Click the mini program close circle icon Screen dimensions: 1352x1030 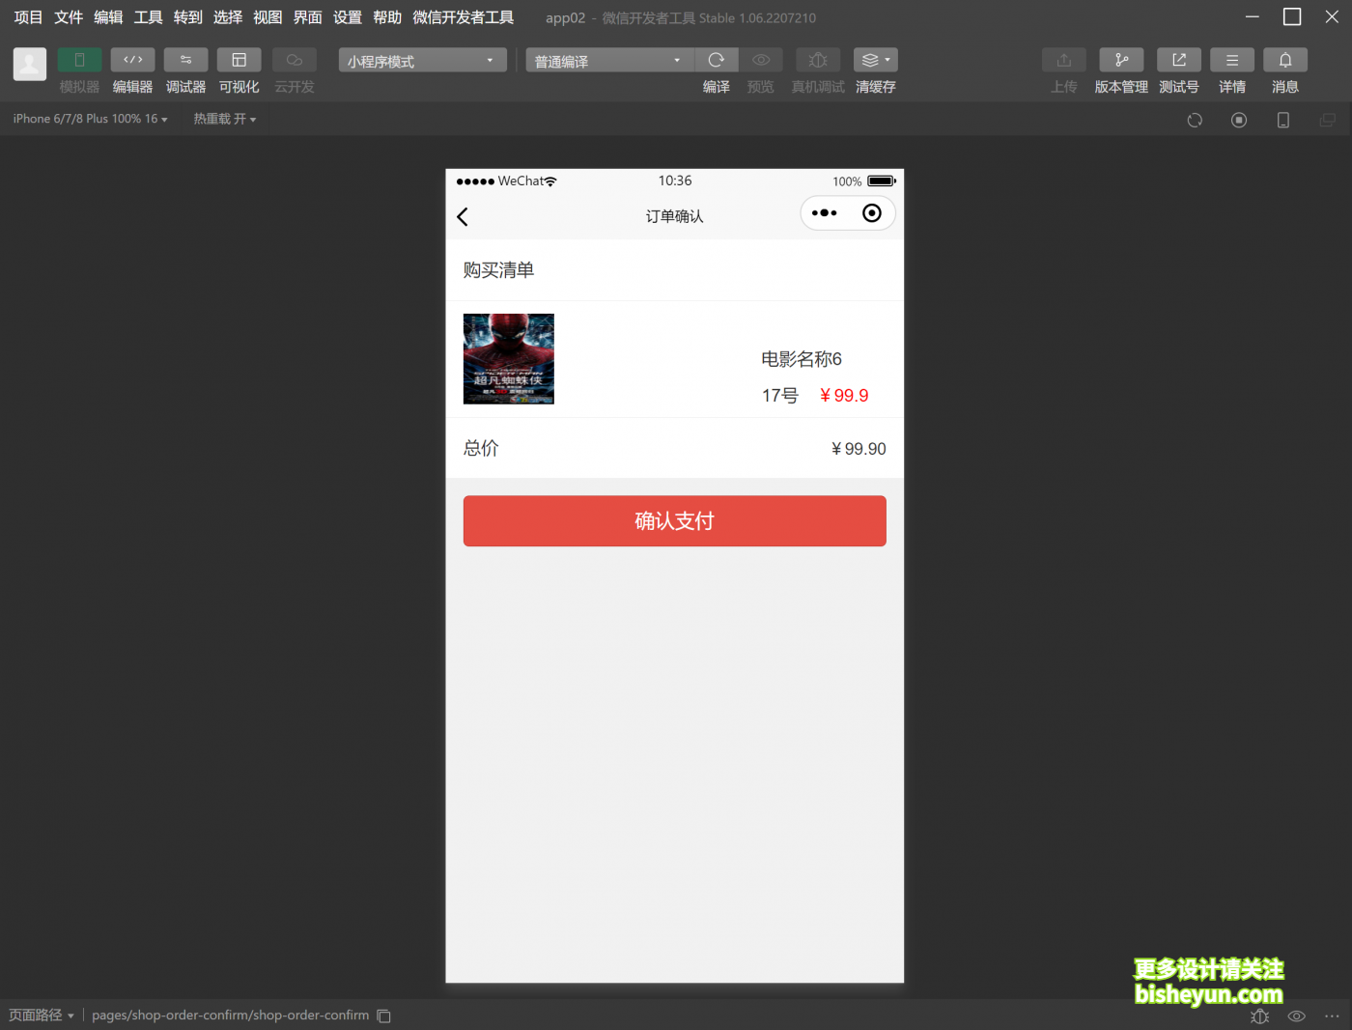click(x=871, y=213)
